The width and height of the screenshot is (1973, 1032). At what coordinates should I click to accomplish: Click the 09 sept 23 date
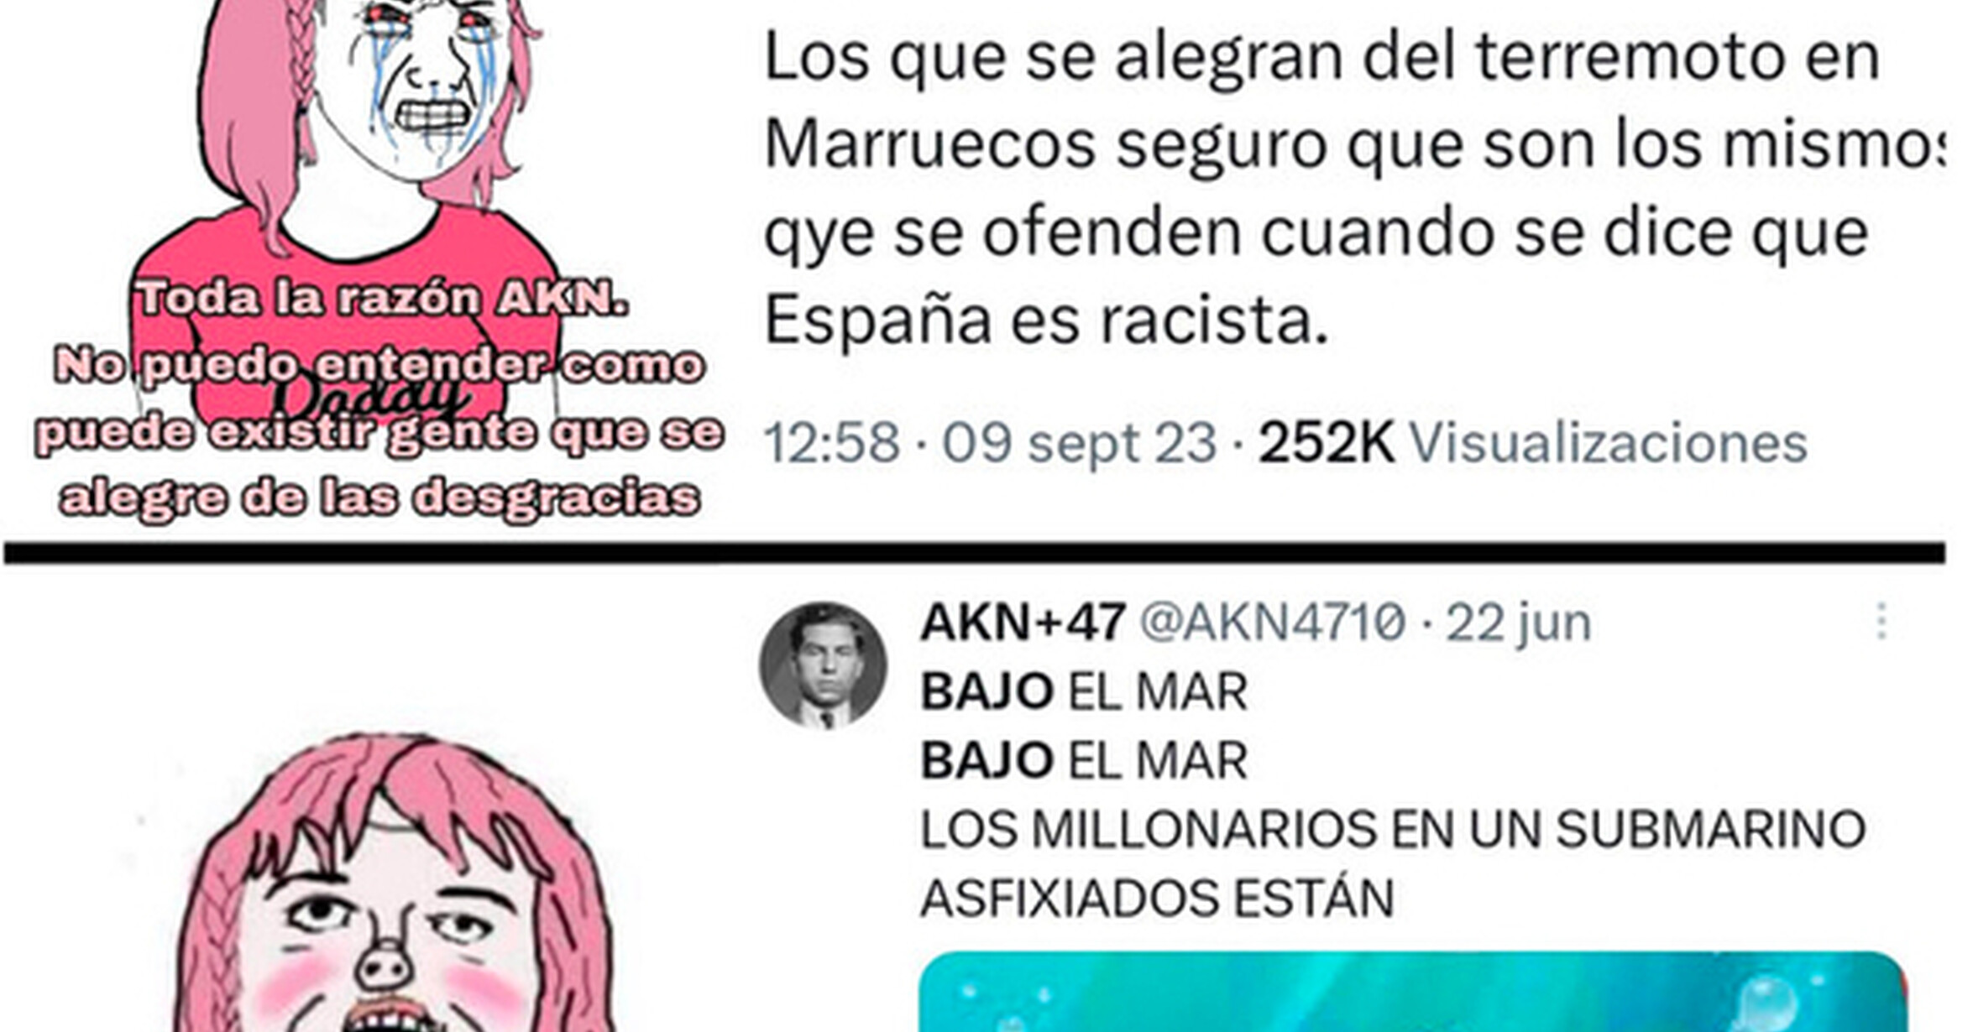point(1079,443)
